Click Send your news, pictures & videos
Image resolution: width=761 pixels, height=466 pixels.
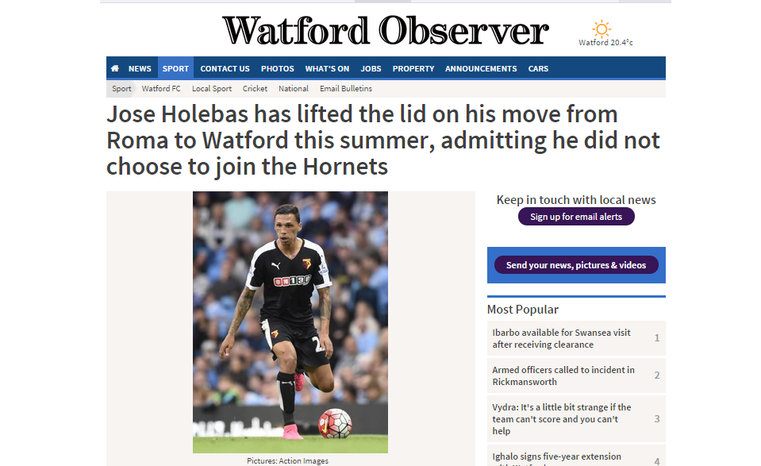[576, 265]
